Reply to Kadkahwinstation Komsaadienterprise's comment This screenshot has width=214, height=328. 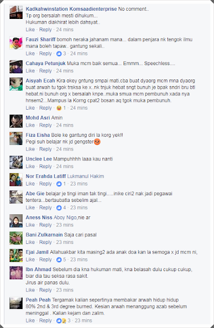pos(46,30)
